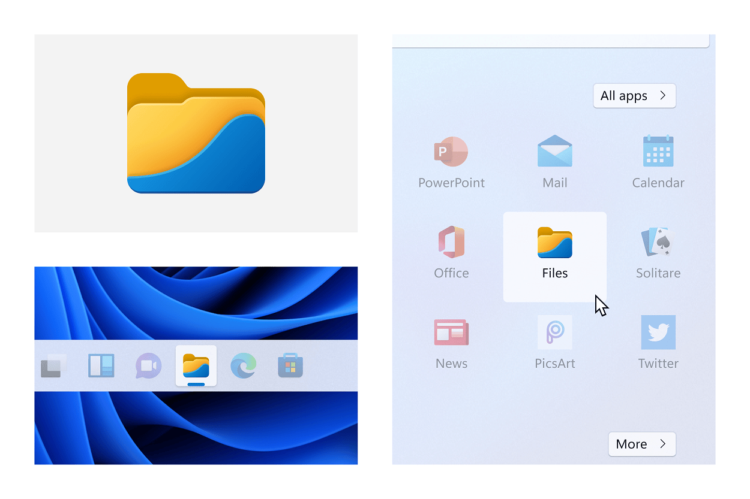Click the News label text
Image resolution: width=750 pixels, height=499 pixels.
click(451, 363)
